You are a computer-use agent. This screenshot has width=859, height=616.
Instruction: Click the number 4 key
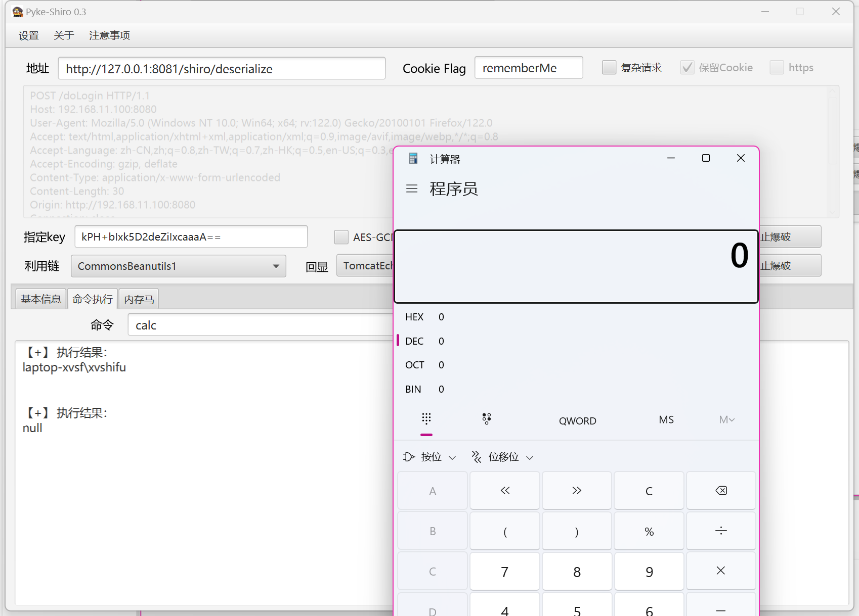tap(505, 604)
